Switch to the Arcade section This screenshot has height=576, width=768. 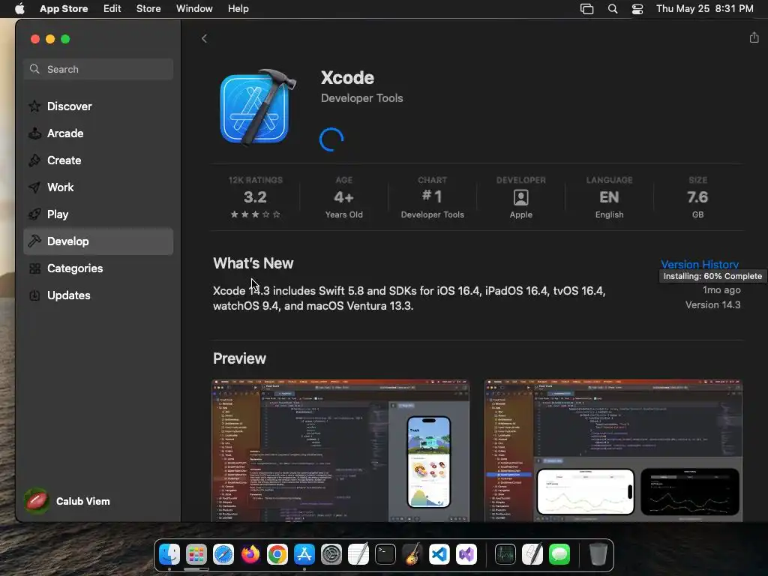(98, 133)
